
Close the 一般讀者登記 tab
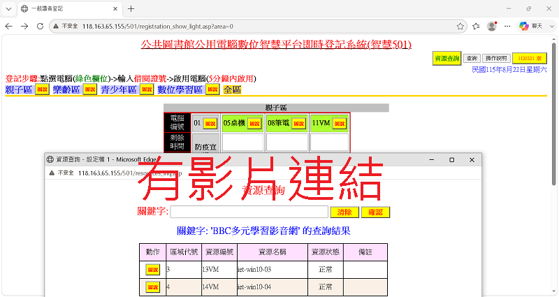tap(115, 9)
